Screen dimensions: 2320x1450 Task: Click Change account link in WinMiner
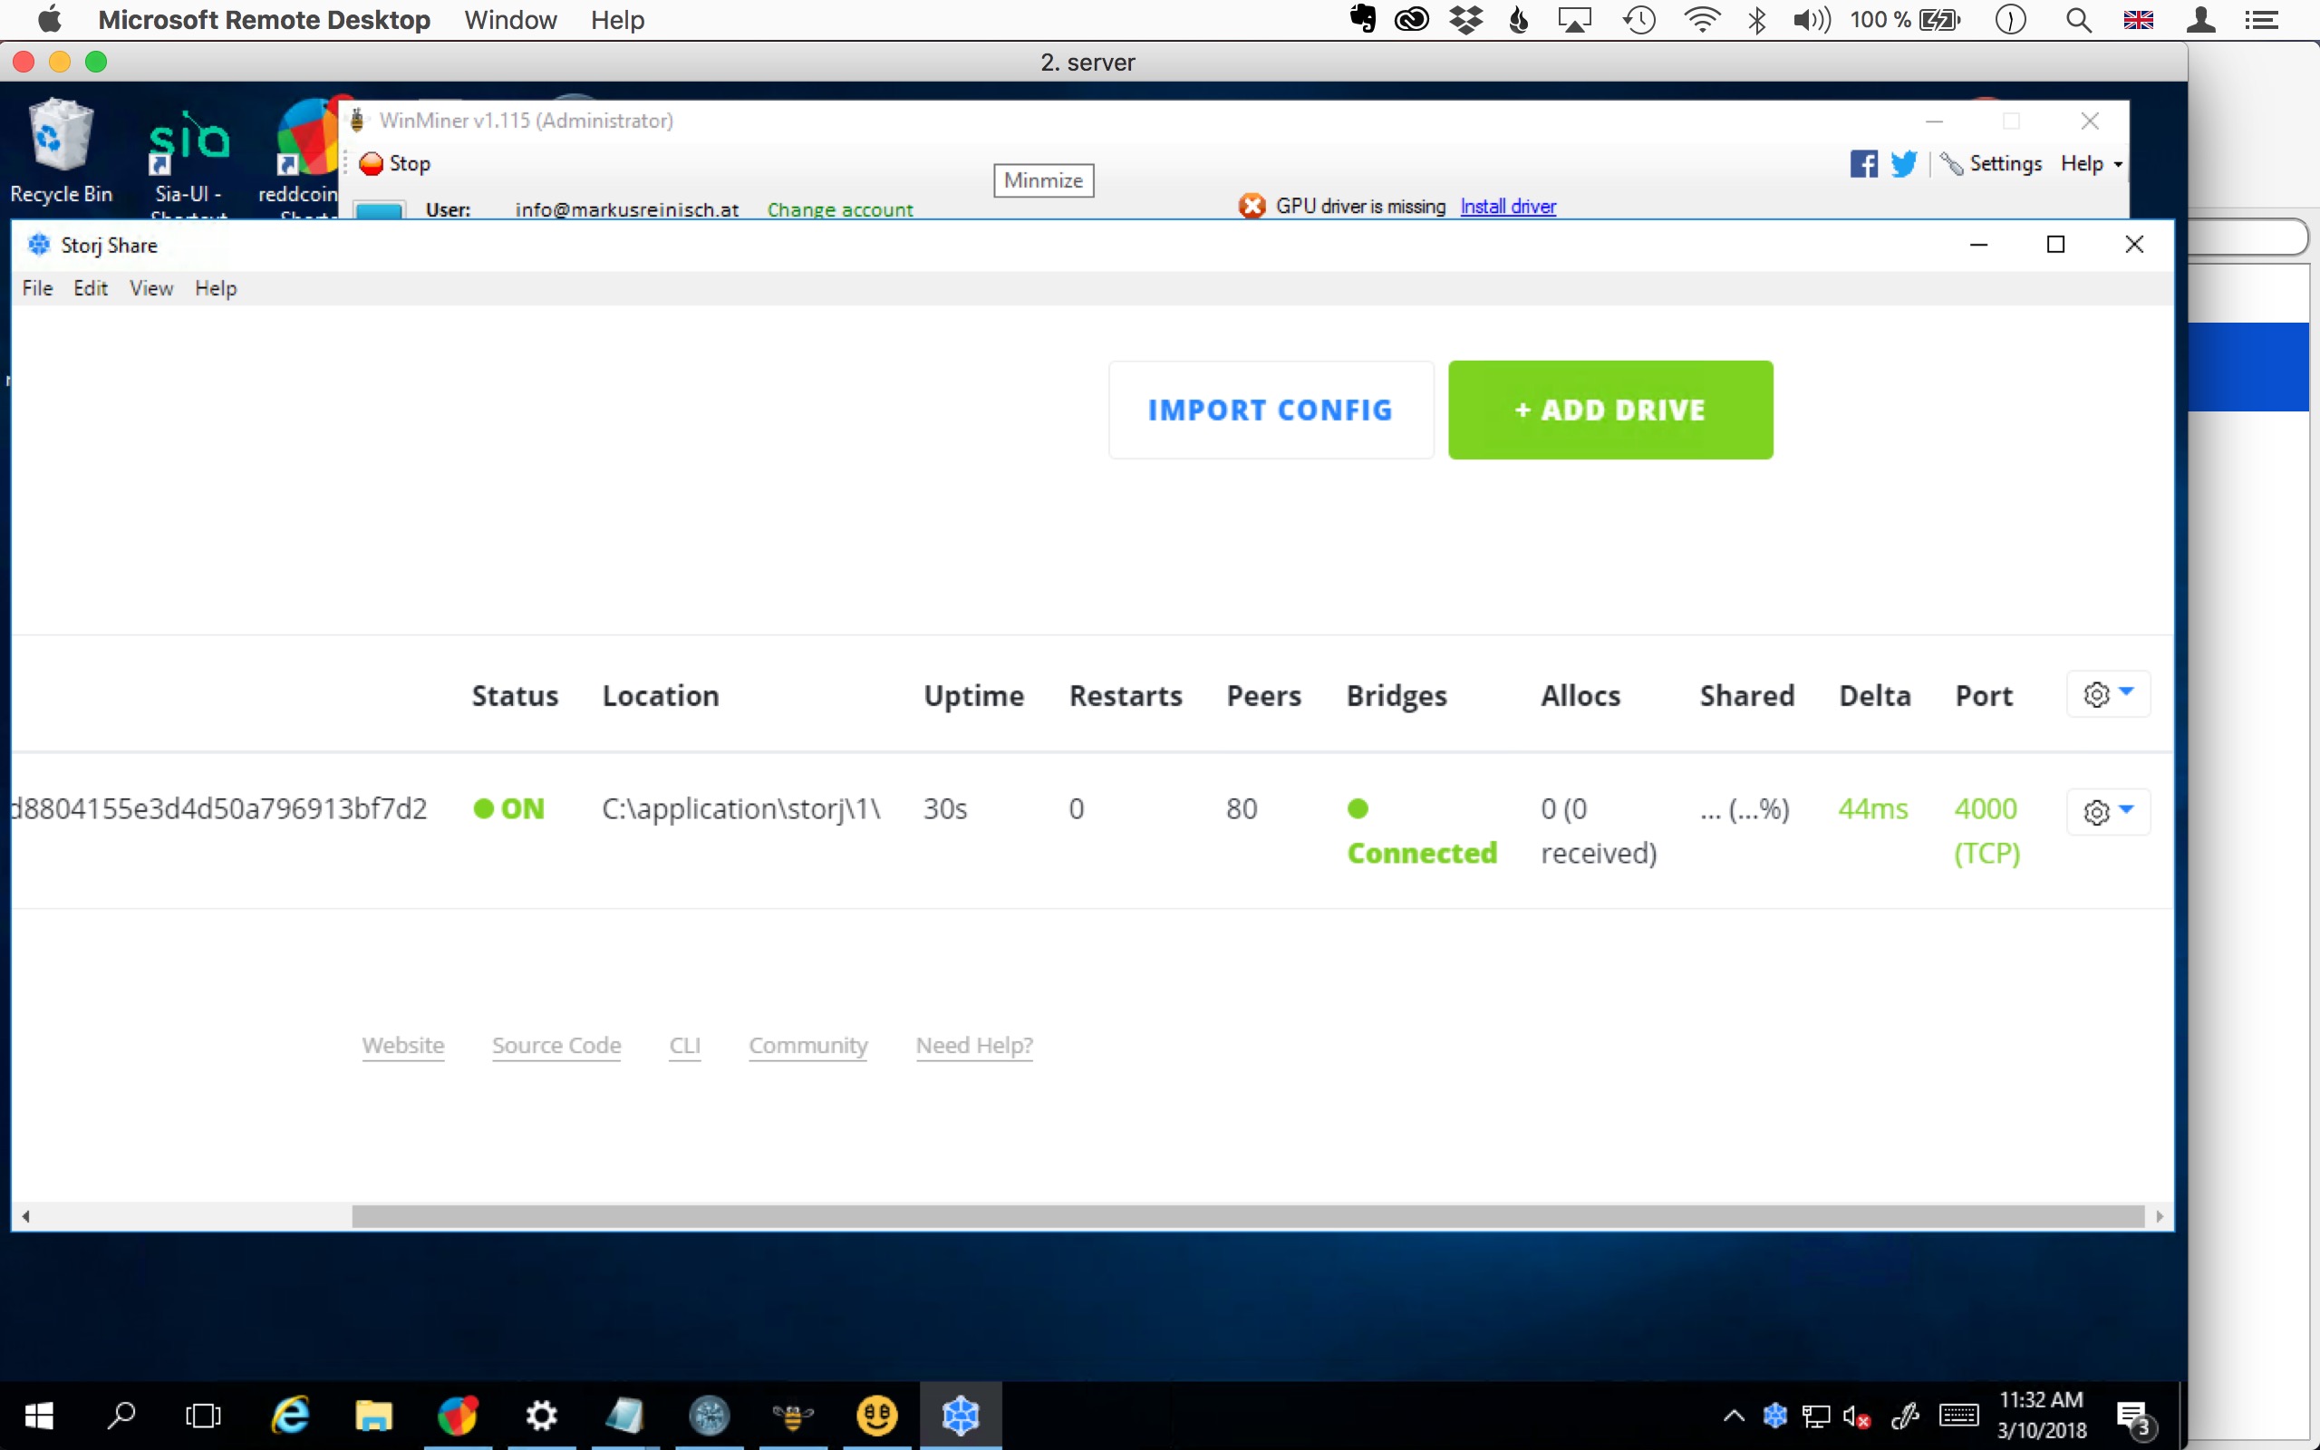(x=840, y=209)
